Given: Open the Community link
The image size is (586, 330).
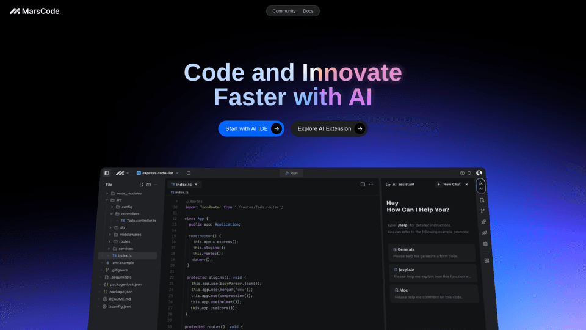Looking at the screenshot, I should (x=284, y=11).
